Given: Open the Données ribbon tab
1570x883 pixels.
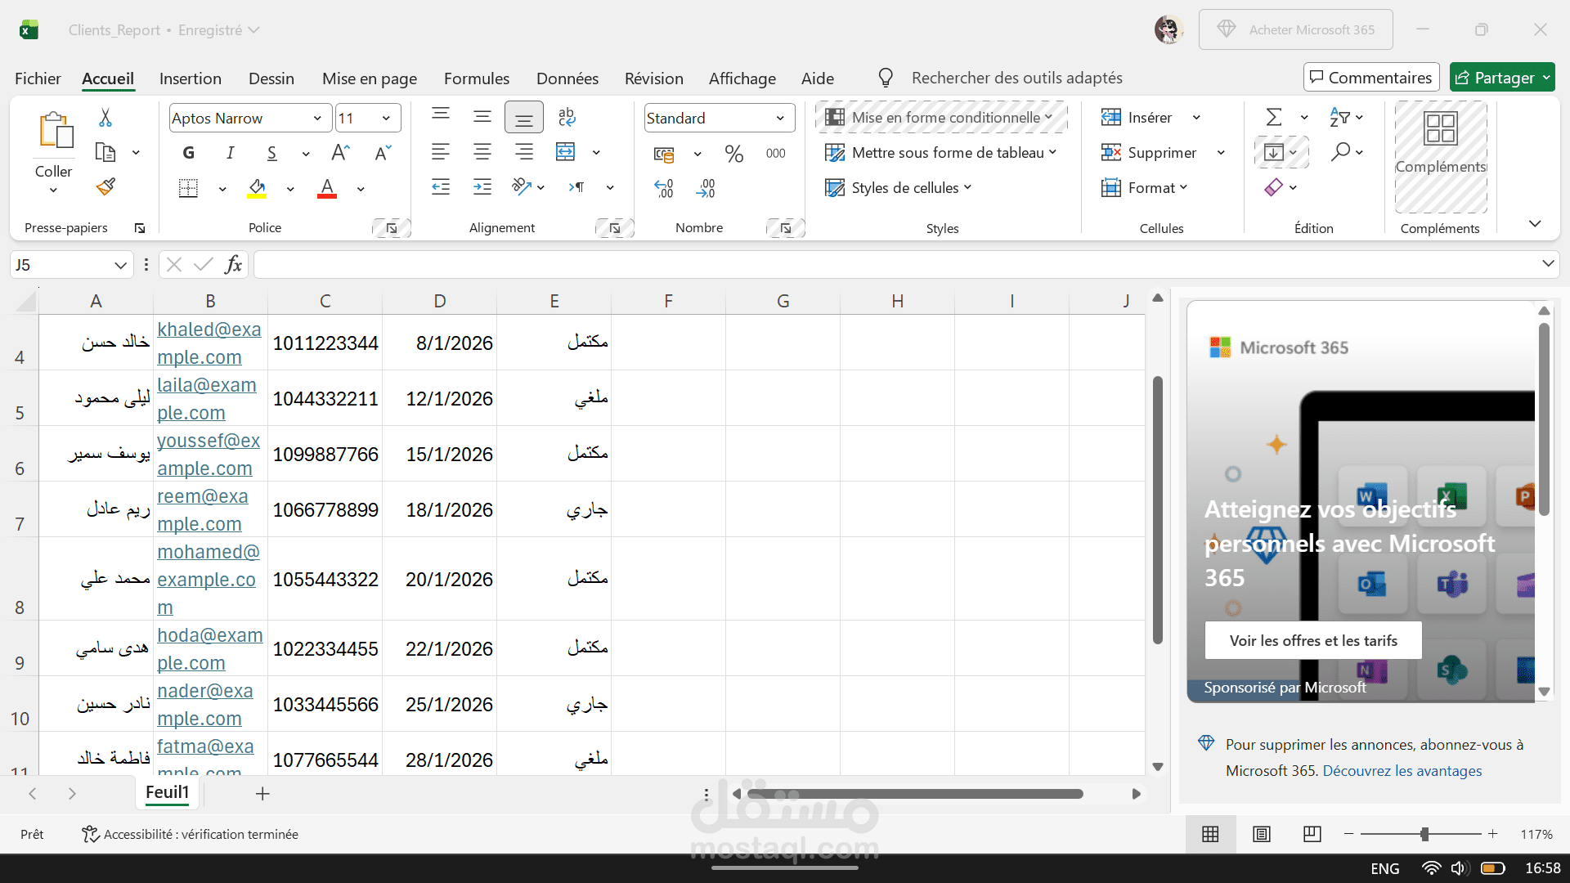Looking at the screenshot, I should tap(567, 78).
